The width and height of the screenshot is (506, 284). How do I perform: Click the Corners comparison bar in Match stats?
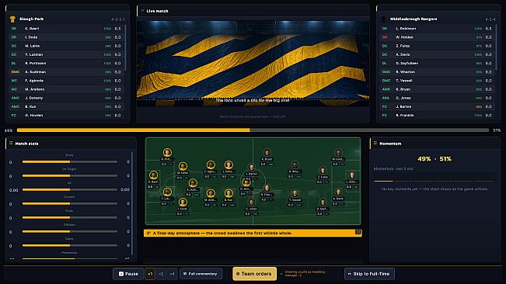[69, 203]
